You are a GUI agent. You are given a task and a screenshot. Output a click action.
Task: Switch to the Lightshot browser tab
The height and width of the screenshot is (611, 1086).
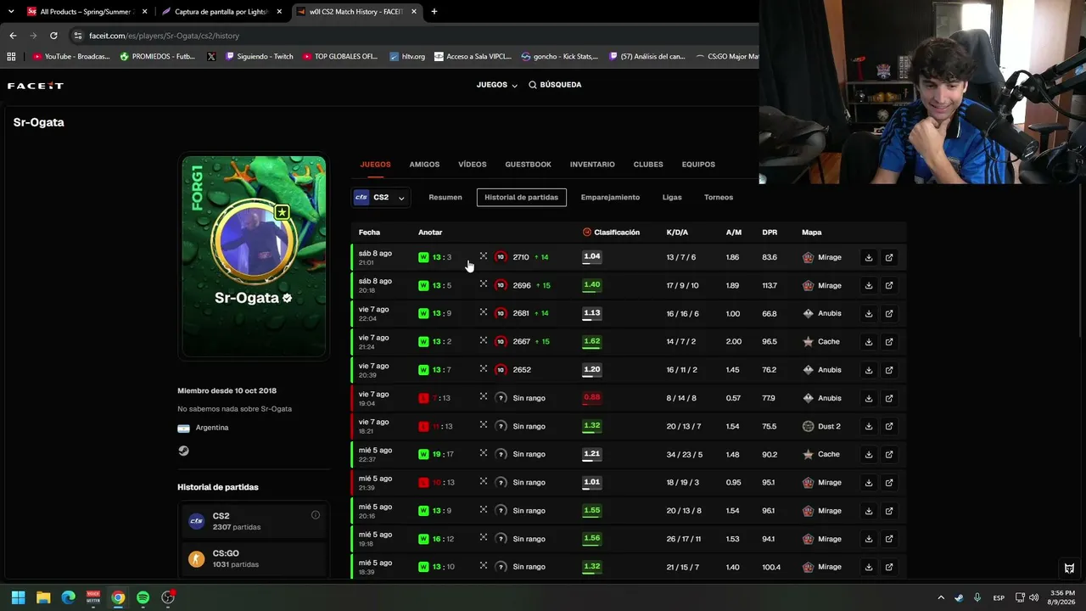click(x=221, y=12)
